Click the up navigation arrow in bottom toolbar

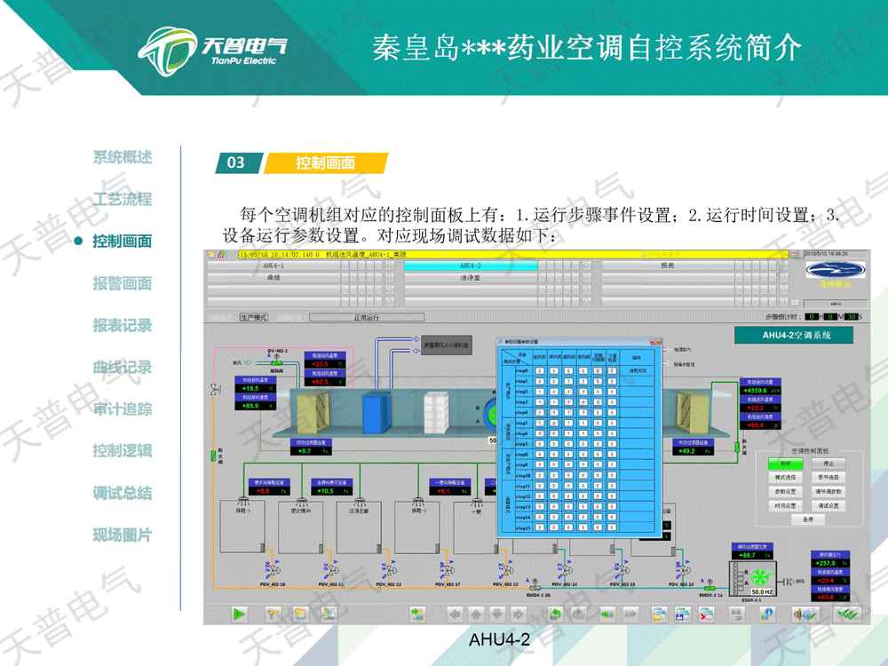tap(475, 614)
